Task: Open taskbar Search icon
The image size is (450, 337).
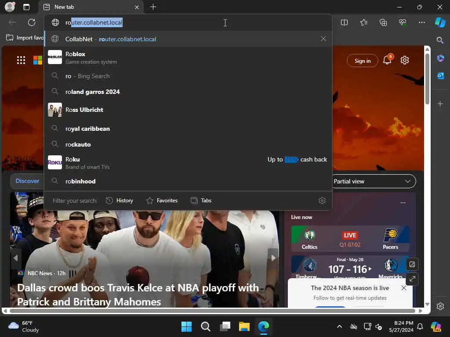Action: (x=206, y=326)
